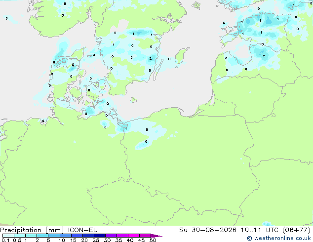Click the 2–5 mm legend color box

click(42, 236)
